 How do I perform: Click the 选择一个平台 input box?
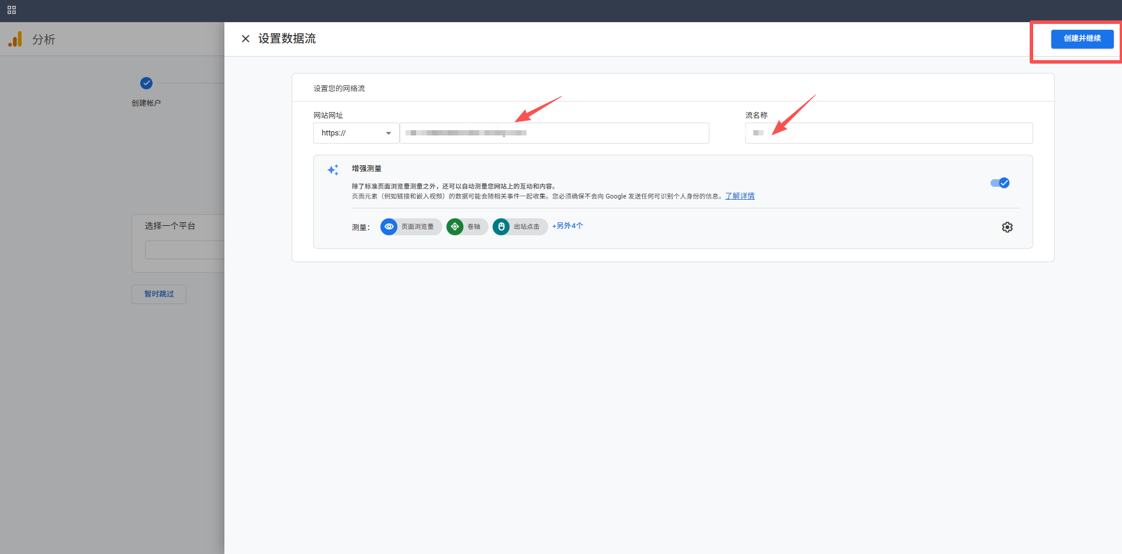(x=184, y=250)
